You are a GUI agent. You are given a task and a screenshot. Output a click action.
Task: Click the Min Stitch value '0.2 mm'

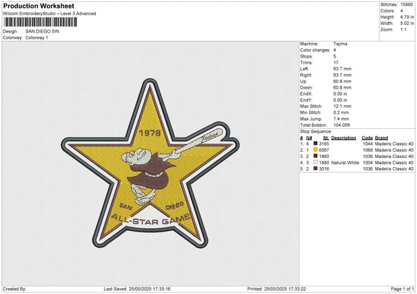pos(341,112)
